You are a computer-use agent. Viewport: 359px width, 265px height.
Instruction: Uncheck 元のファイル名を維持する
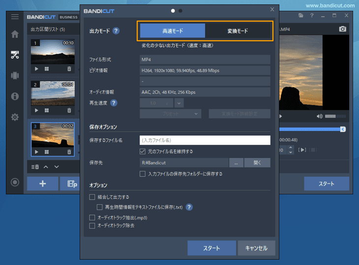point(143,151)
